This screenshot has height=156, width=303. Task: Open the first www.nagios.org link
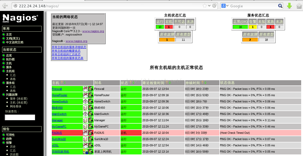93,31
